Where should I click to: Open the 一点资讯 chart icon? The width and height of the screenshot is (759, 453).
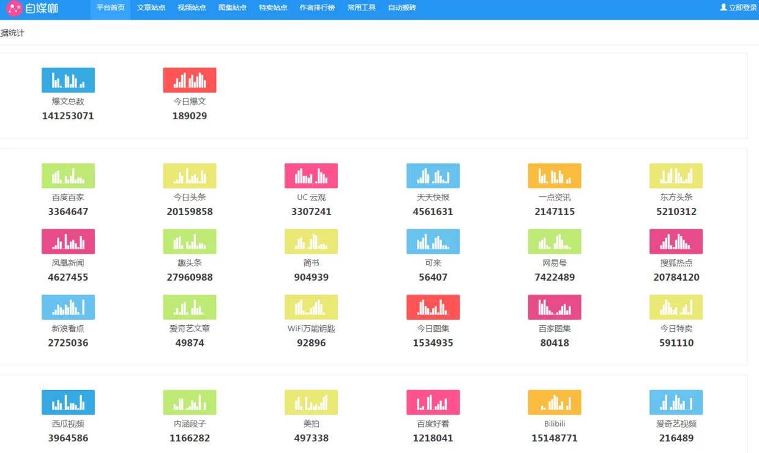(555, 176)
